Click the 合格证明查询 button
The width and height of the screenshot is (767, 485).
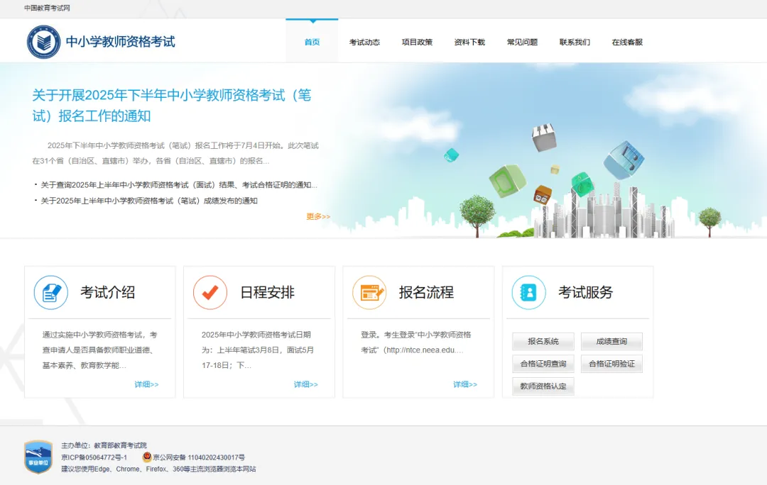pos(542,364)
